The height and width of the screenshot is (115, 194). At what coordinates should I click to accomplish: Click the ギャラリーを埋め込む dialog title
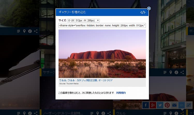(x=72, y=12)
